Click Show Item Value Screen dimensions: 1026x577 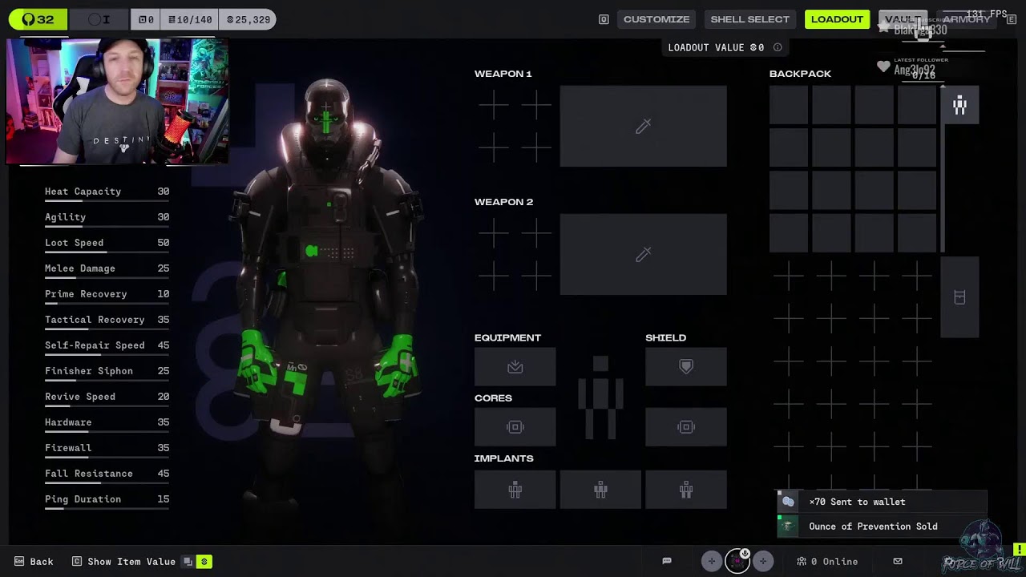pyautogui.click(x=124, y=562)
